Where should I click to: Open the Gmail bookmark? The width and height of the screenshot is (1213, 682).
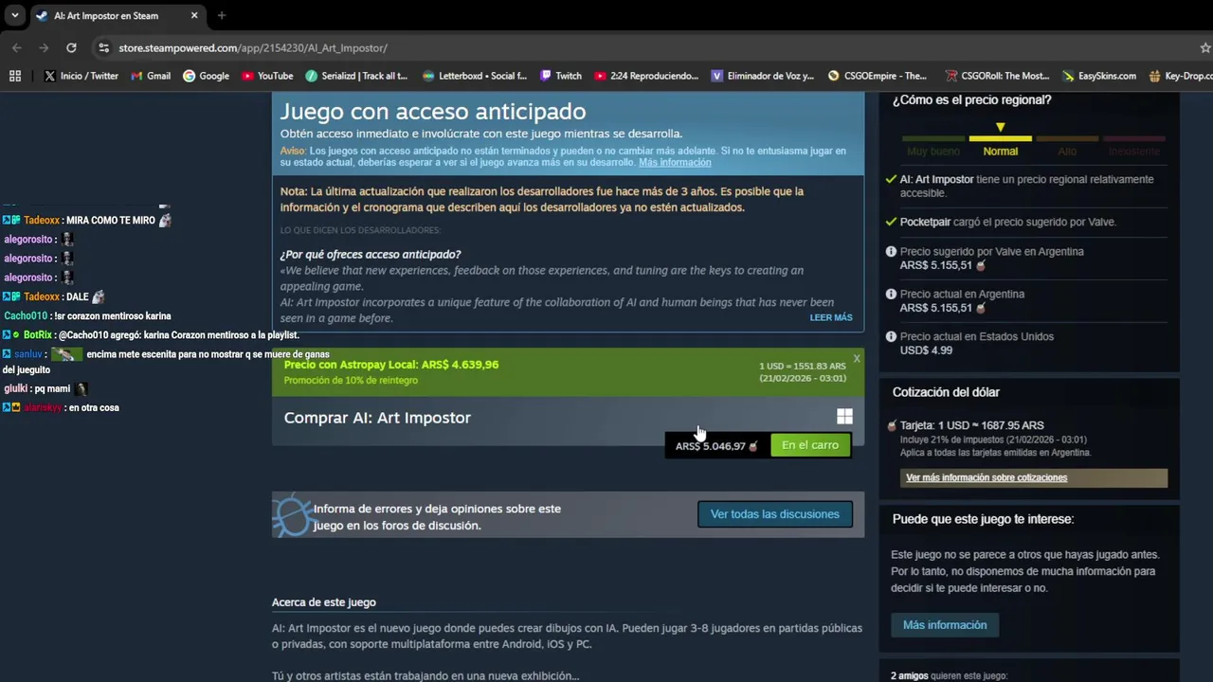(x=151, y=76)
